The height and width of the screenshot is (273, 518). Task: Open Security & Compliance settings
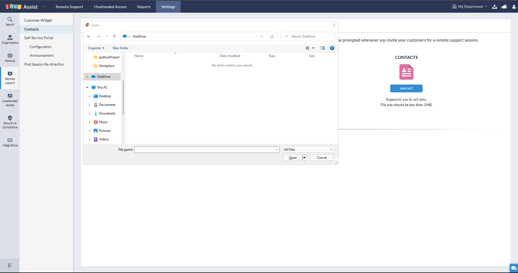click(x=10, y=122)
